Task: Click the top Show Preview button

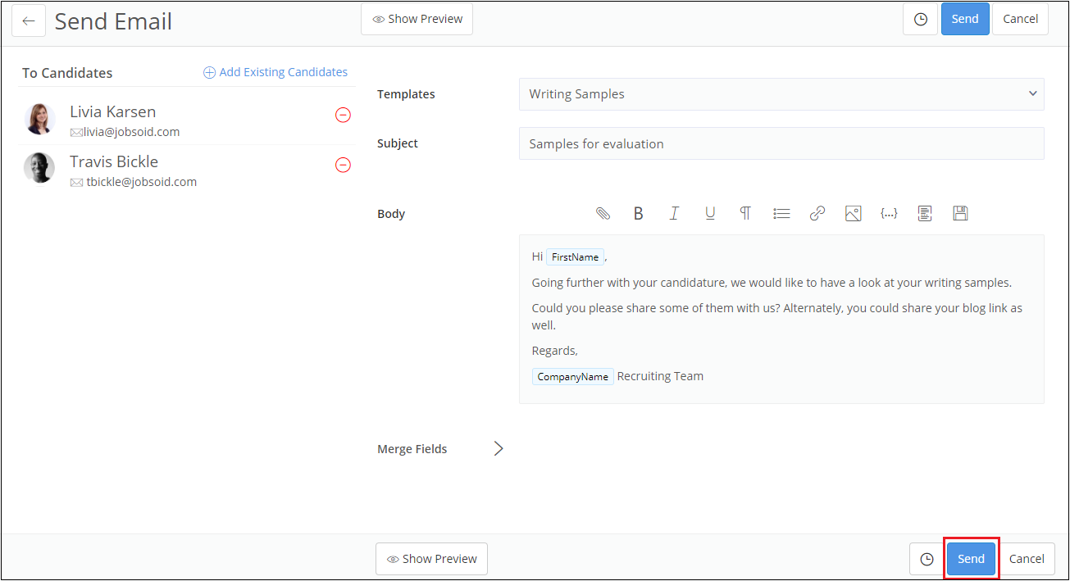Action: (x=417, y=19)
